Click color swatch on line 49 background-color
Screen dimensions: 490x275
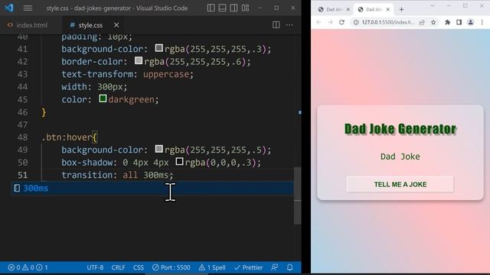[159, 149]
